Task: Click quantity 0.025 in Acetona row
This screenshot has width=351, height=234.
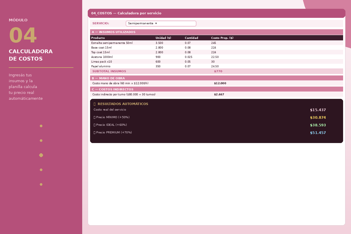Action: 188,57
